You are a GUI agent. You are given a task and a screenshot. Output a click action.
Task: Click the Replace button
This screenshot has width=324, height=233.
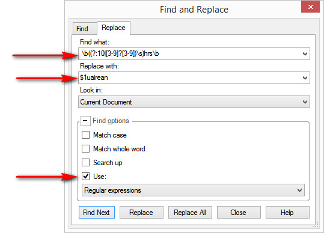141,212
